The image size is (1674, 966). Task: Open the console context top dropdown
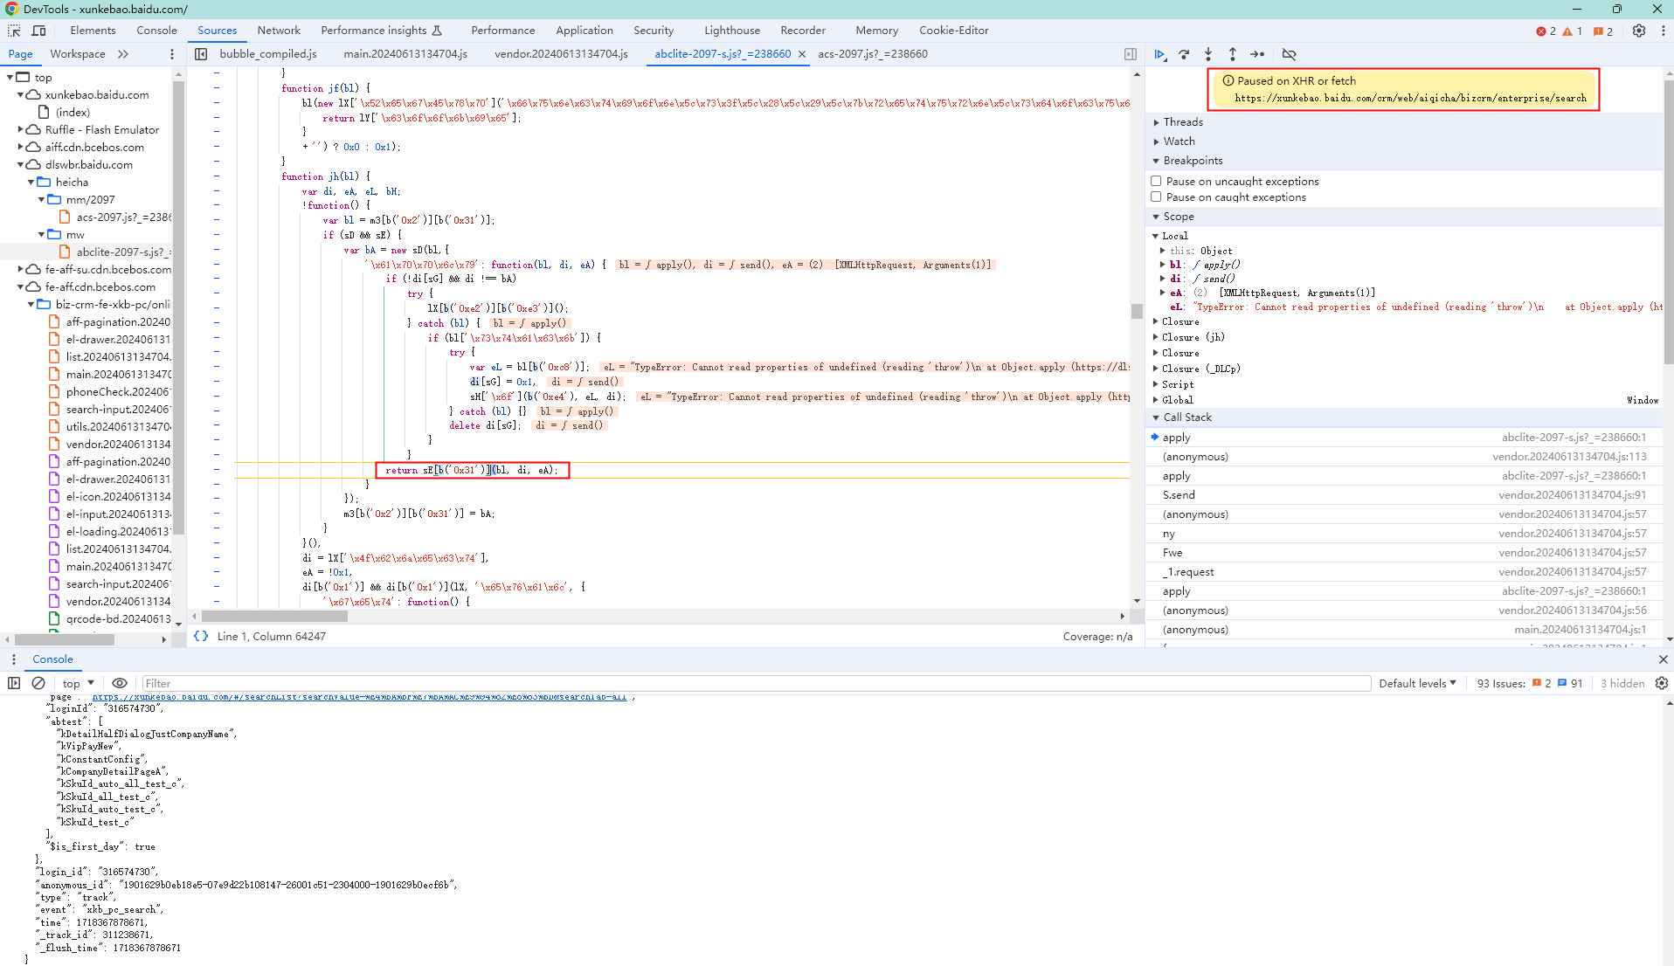pos(78,683)
